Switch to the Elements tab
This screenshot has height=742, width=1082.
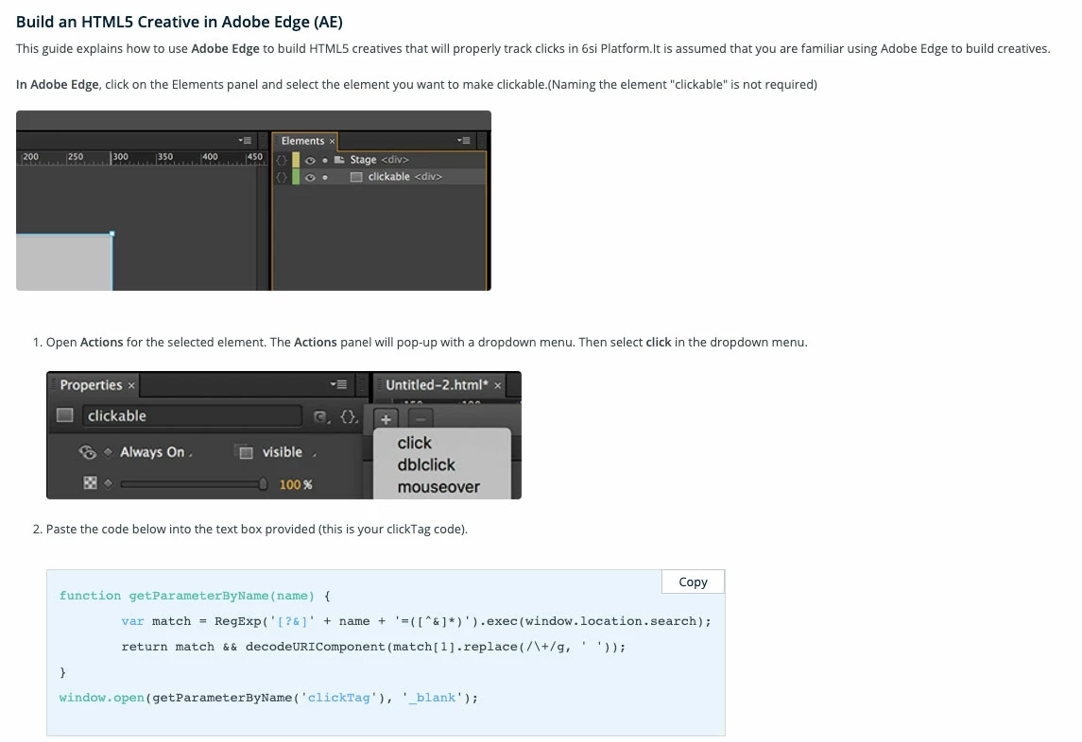click(x=302, y=141)
